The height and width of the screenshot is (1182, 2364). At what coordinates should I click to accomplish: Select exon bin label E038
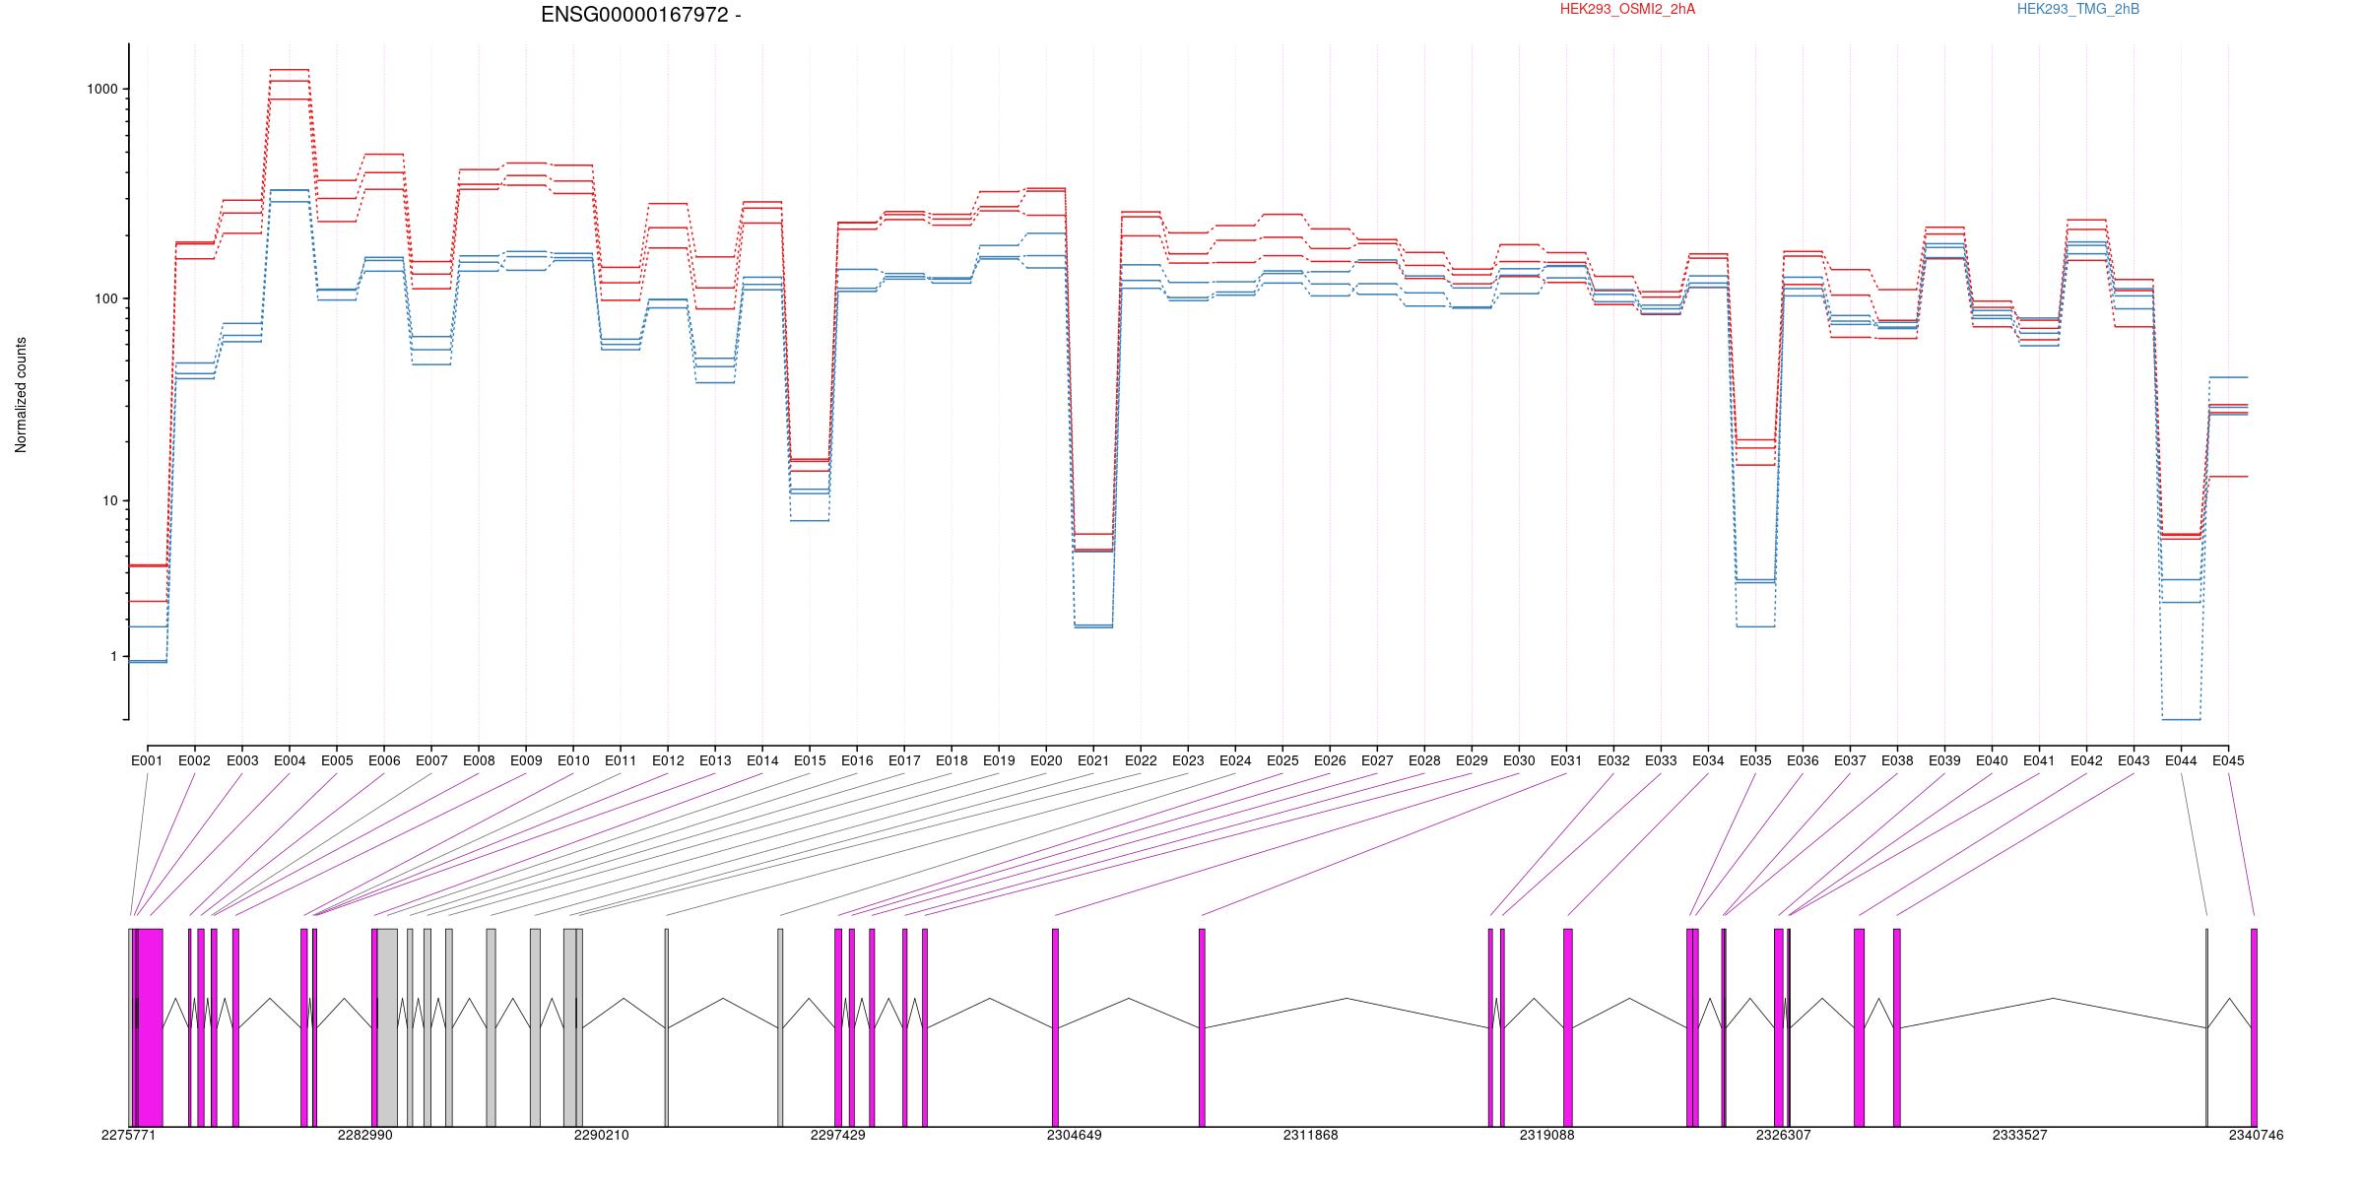pos(1896,760)
